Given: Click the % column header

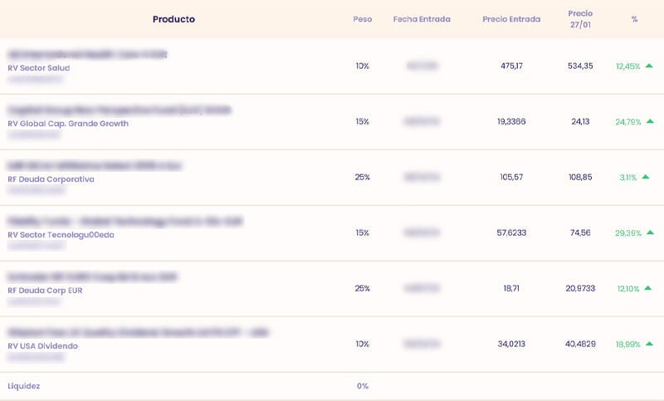Looking at the screenshot, I should click(634, 19).
